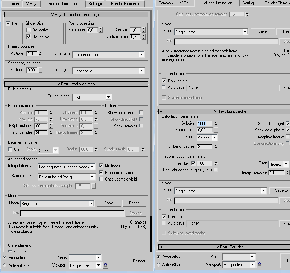Switch to Render Elements tab in left panel
Viewport: 290px width, 273px height.
pyautogui.click(x=125, y=4)
